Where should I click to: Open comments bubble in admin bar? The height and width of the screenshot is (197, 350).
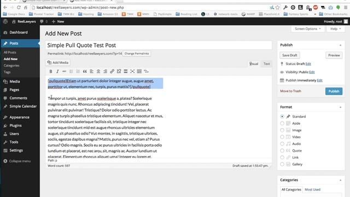[44, 21]
